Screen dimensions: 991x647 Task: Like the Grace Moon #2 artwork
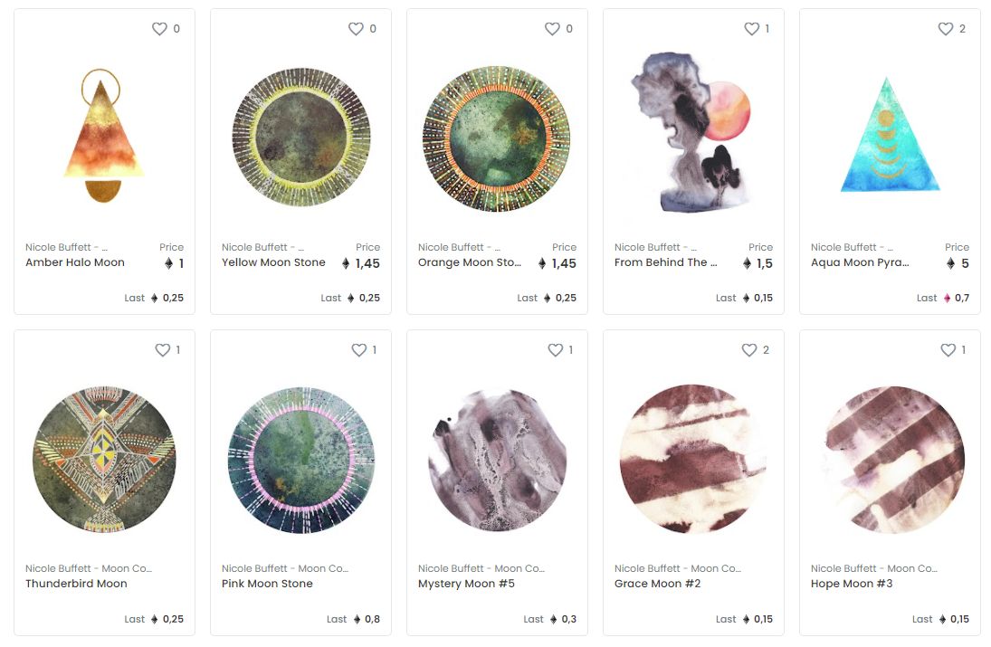pos(749,349)
